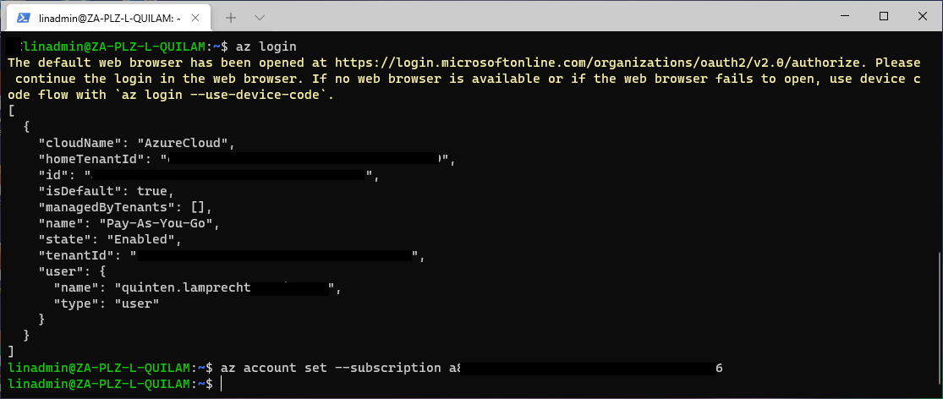943x399 pixels.
Task: Maximize the terminal window
Action: tap(884, 16)
